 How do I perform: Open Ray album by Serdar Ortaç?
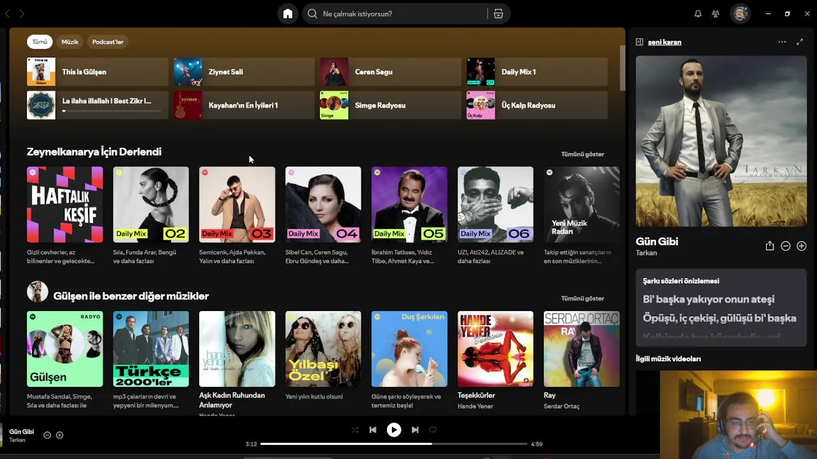click(x=581, y=349)
